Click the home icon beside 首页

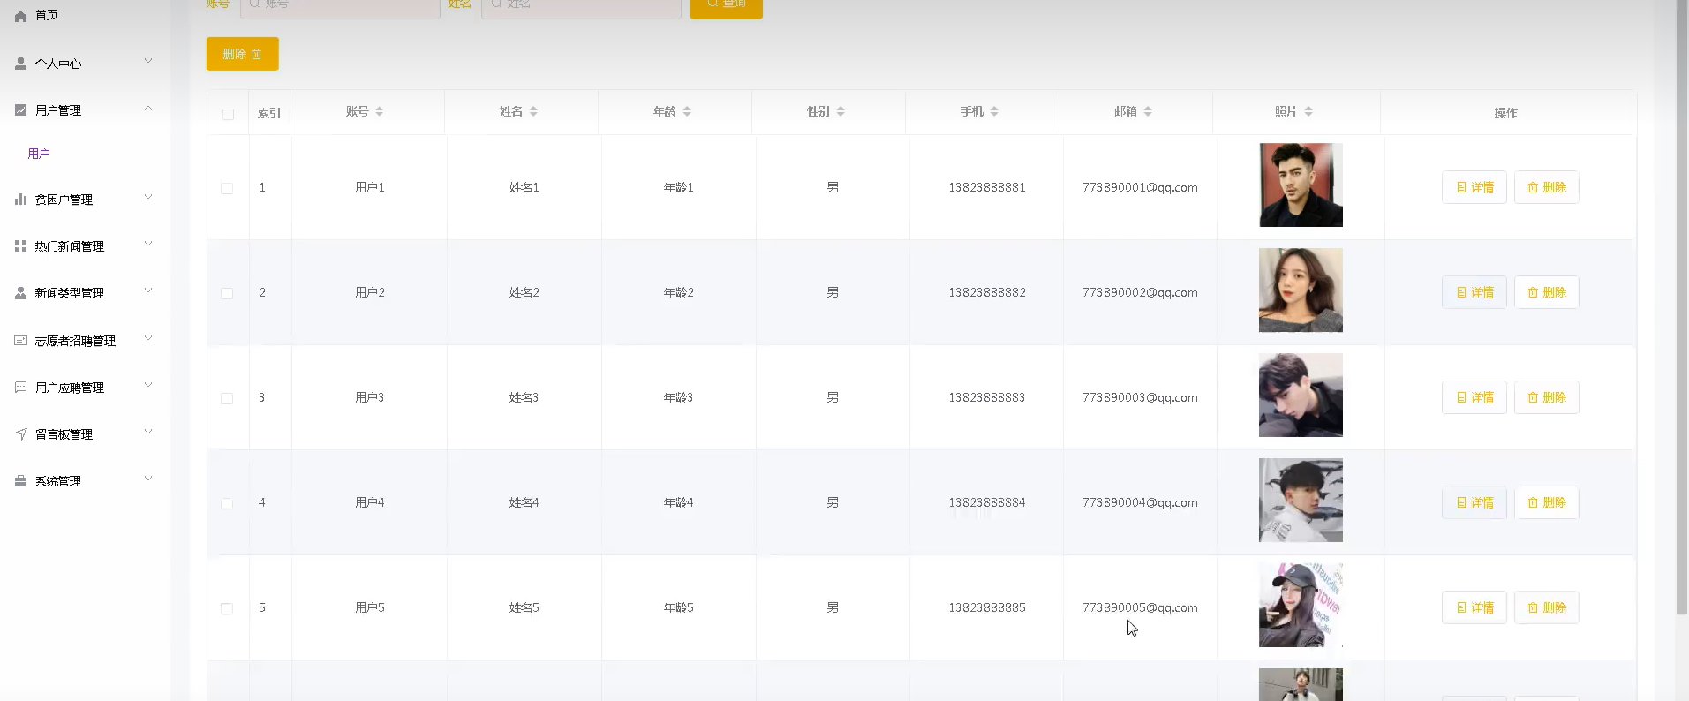click(21, 16)
